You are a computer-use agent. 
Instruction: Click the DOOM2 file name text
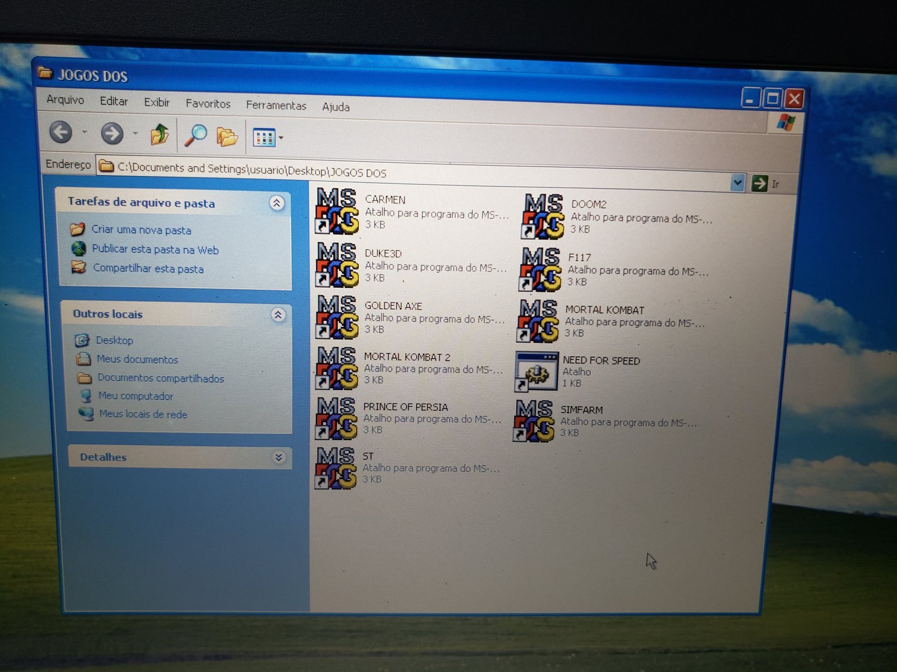tap(589, 204)
